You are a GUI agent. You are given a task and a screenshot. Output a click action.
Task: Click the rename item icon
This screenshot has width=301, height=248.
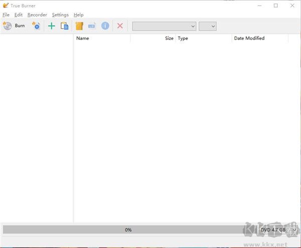[92, 26]
